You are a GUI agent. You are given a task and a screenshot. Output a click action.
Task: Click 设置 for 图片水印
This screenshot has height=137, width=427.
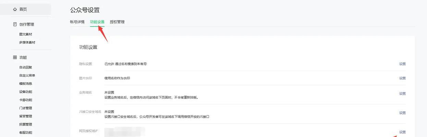[x=402, y=78]
